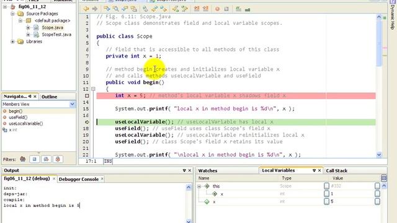397x223 pixels.
Task: Switch to the Debugger Console tab
Action: [x=79, y=179]
